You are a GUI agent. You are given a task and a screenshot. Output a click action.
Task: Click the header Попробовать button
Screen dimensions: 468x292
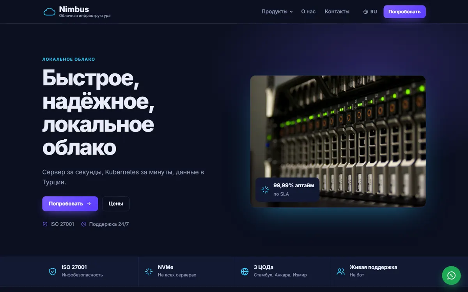coord(404,12)
